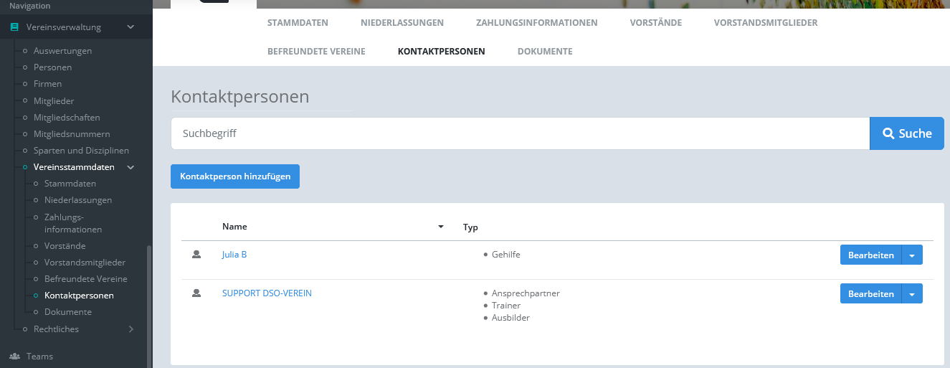This screenshot has height=368, width=950.
Task: Click Kontaktperson hinzufügen button
Action: (235, 176)
